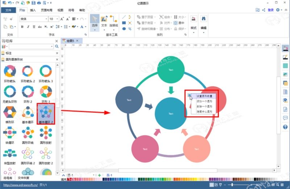Choose 添加一个圆形 in context menu
Viewport: 290px width, 189px height.
tap(204, 101)
